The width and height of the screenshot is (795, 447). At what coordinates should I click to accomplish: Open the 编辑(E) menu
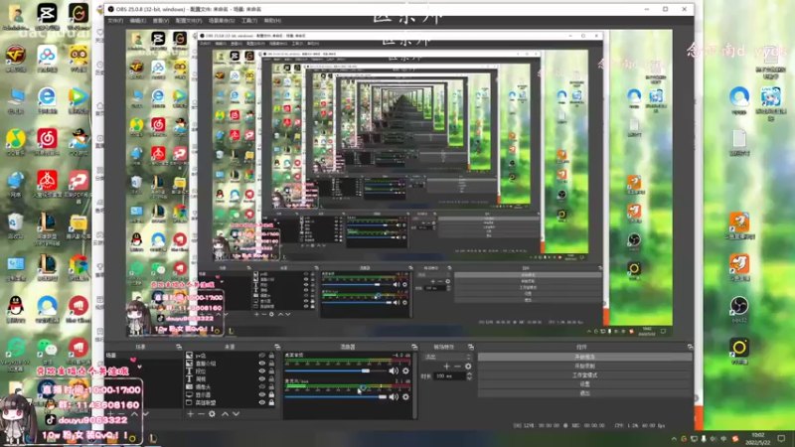(x=137, y=21)
